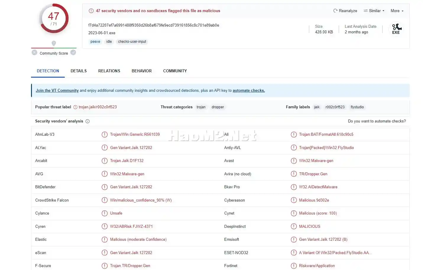Click the EXE file type icon
Image resolution: width=423 pixels, height=270 pixels.
[396, 29]
